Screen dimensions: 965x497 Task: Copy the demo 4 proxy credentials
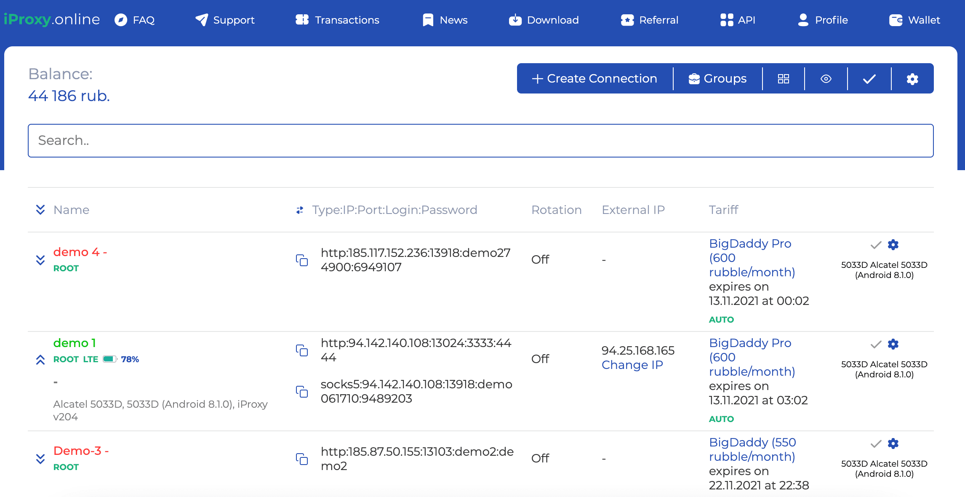point(302,261)
